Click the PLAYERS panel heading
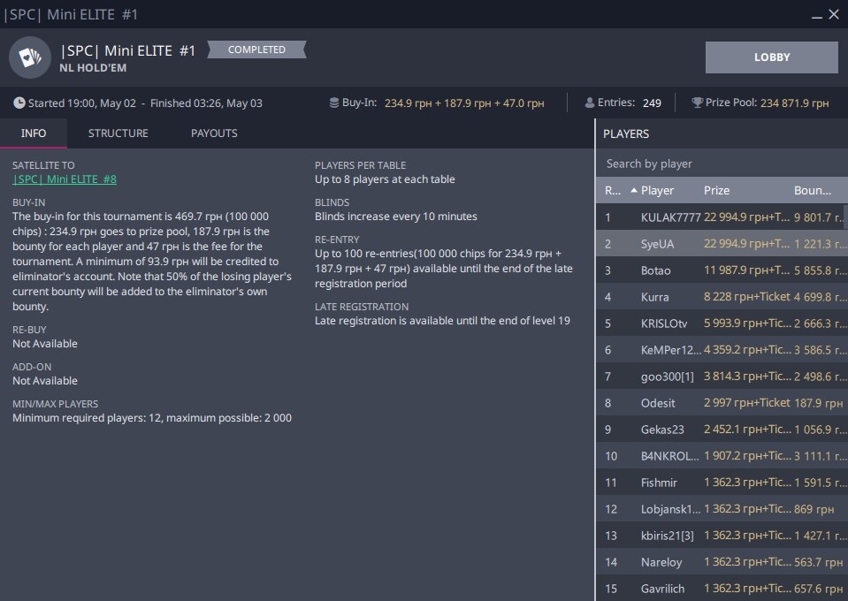The image size is (848, 601). 626,133
